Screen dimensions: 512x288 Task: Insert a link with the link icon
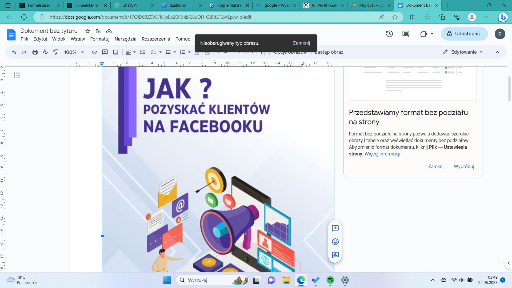tap(94, 52)
